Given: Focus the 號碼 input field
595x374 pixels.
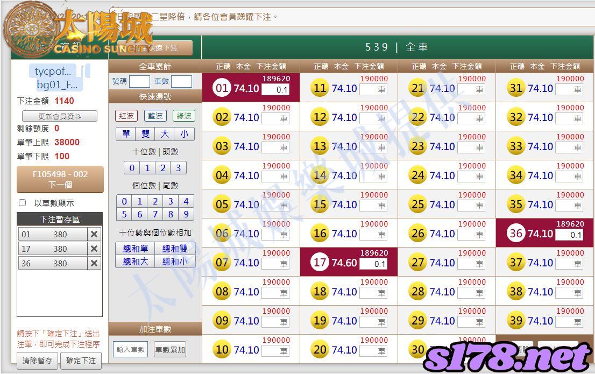Looking at the screenshot, I should tap(139, 81).
